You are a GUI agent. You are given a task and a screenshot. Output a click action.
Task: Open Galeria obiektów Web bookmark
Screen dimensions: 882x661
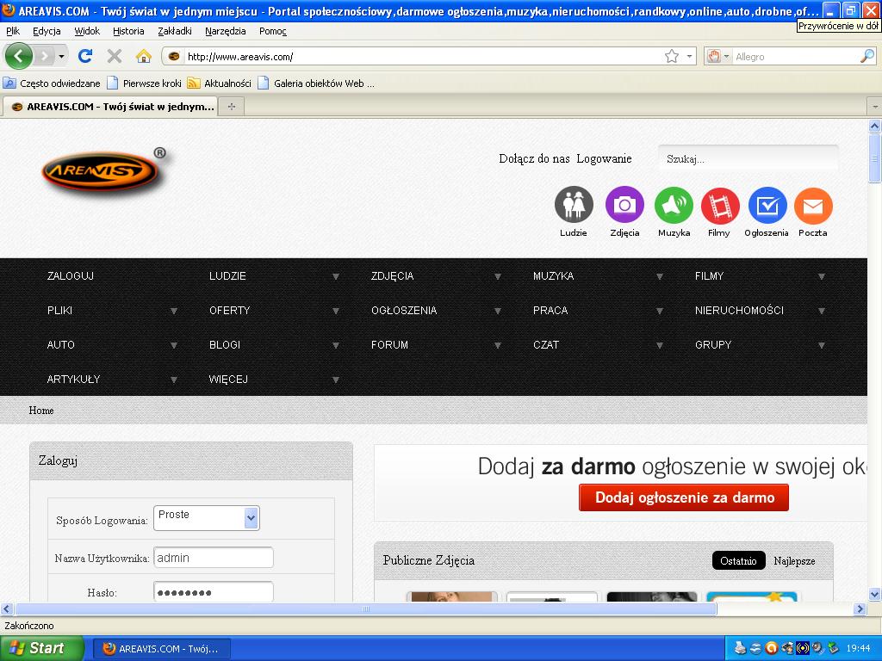[x=316, y=83]
